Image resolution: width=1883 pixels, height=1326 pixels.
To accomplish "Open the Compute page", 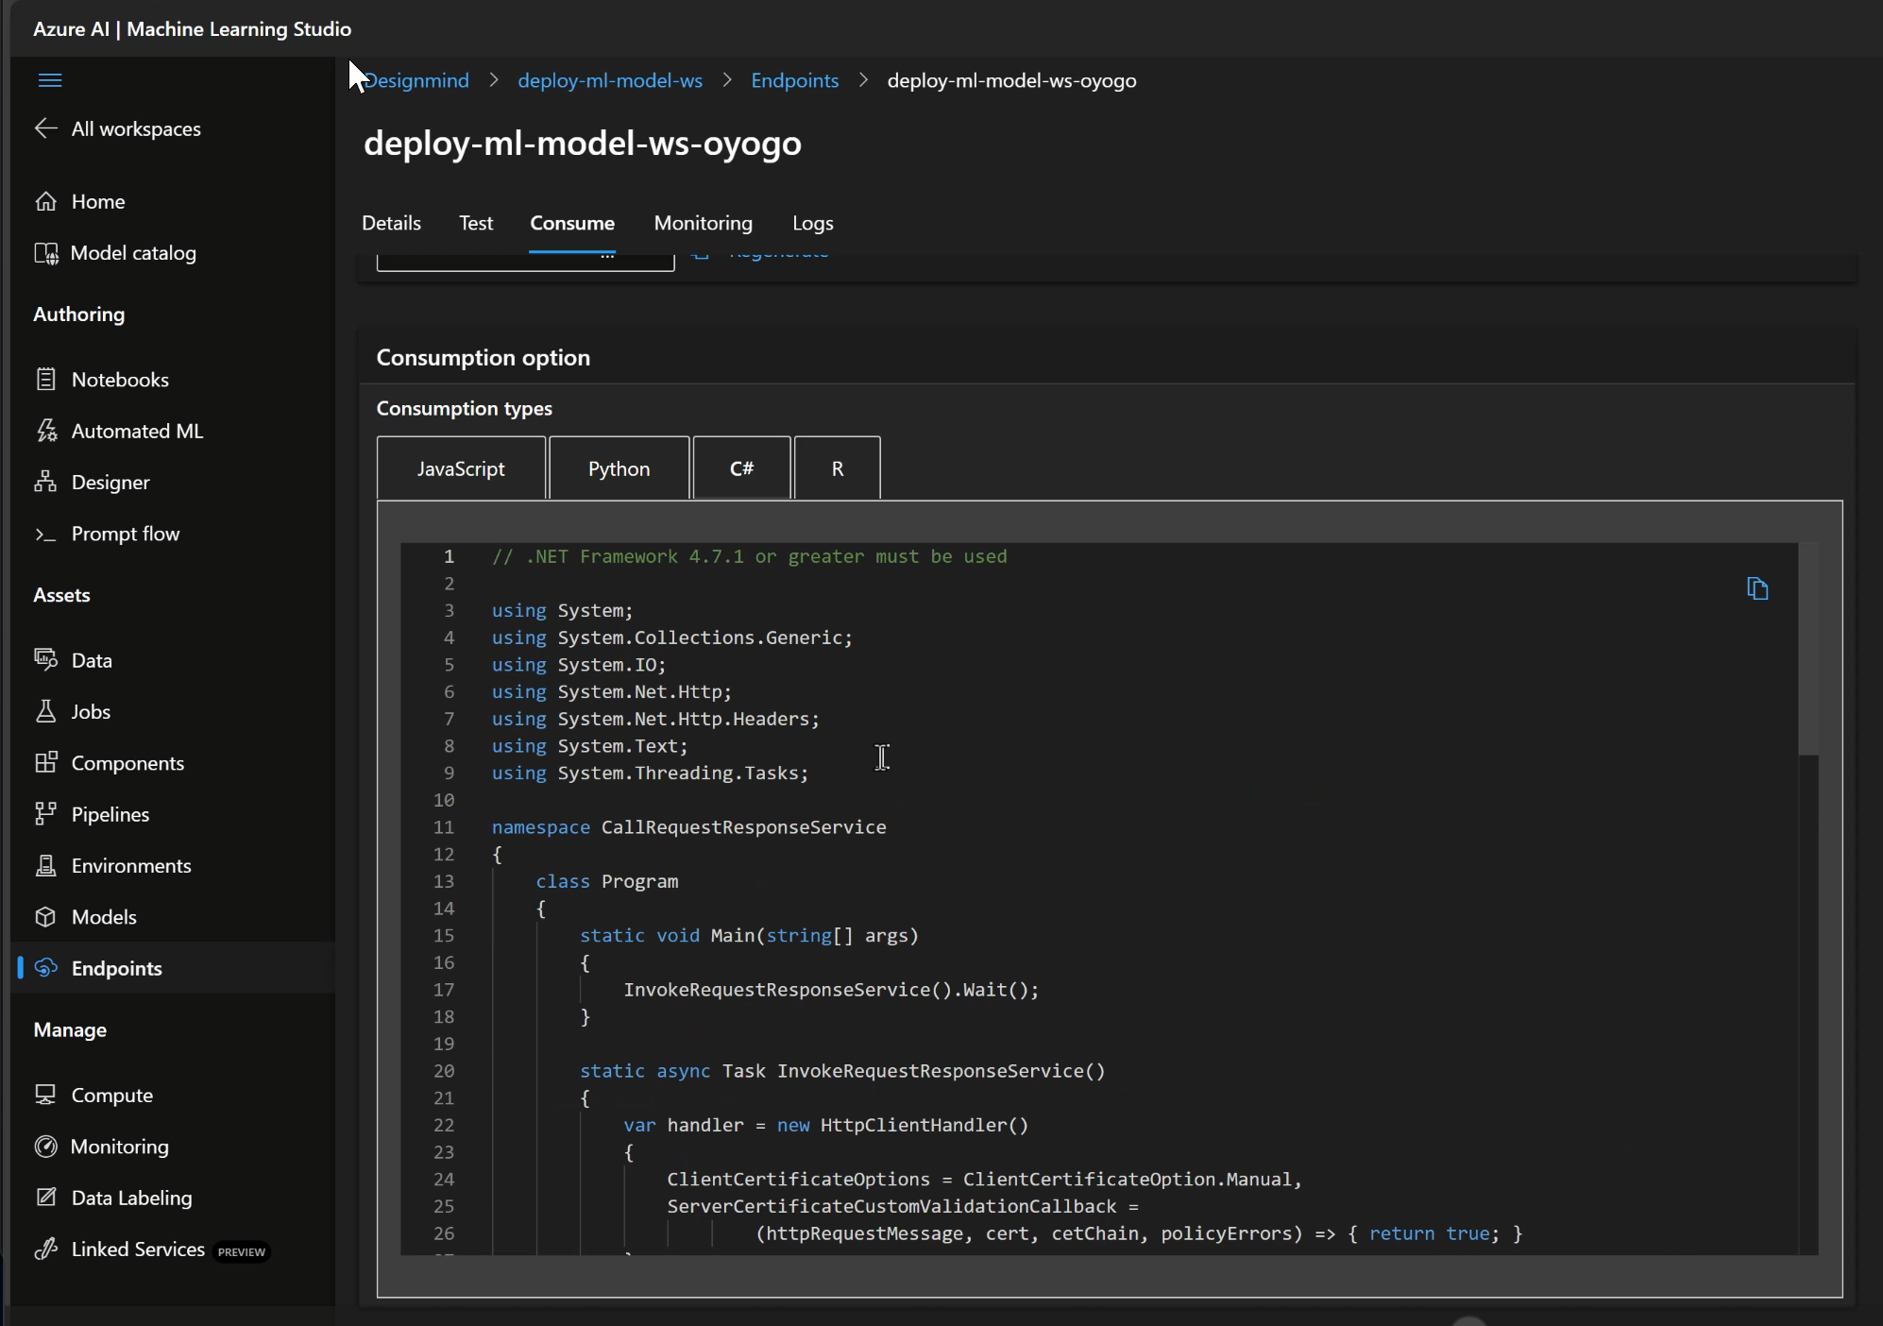I will click(x=111, y=1096).
